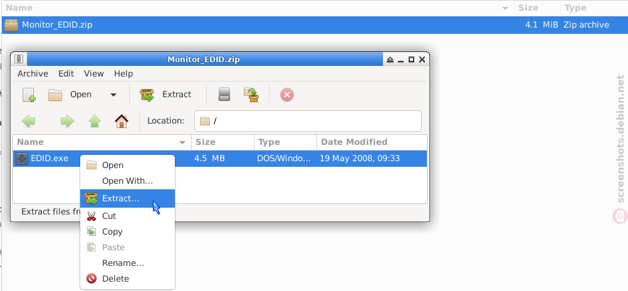Click the filing drawer add-files toolbar icon
628x291 pixels.
224,95
